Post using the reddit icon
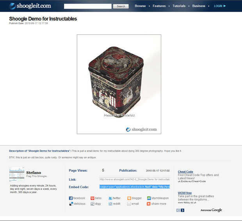This screenshot has width=242, height=221. (110, 204)
